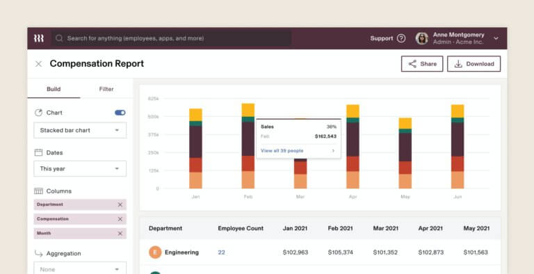Screen dimensions: 534x274
Task: Close the Compensation Report with X
Action: coord(38,64)
